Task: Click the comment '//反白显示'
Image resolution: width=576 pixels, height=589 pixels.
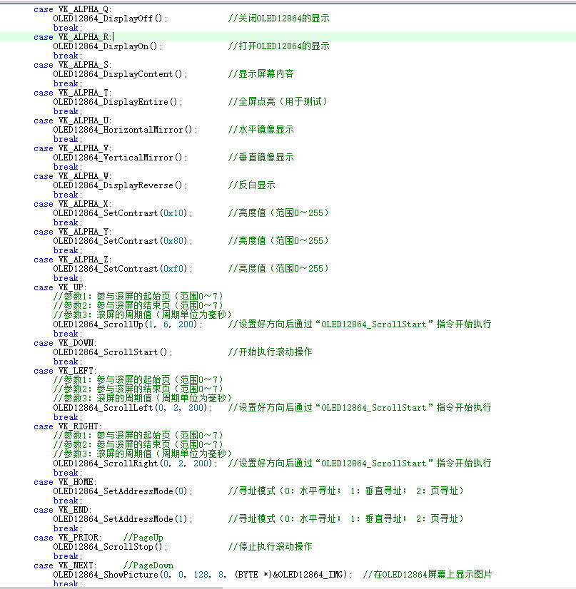Action: [251, 185]
